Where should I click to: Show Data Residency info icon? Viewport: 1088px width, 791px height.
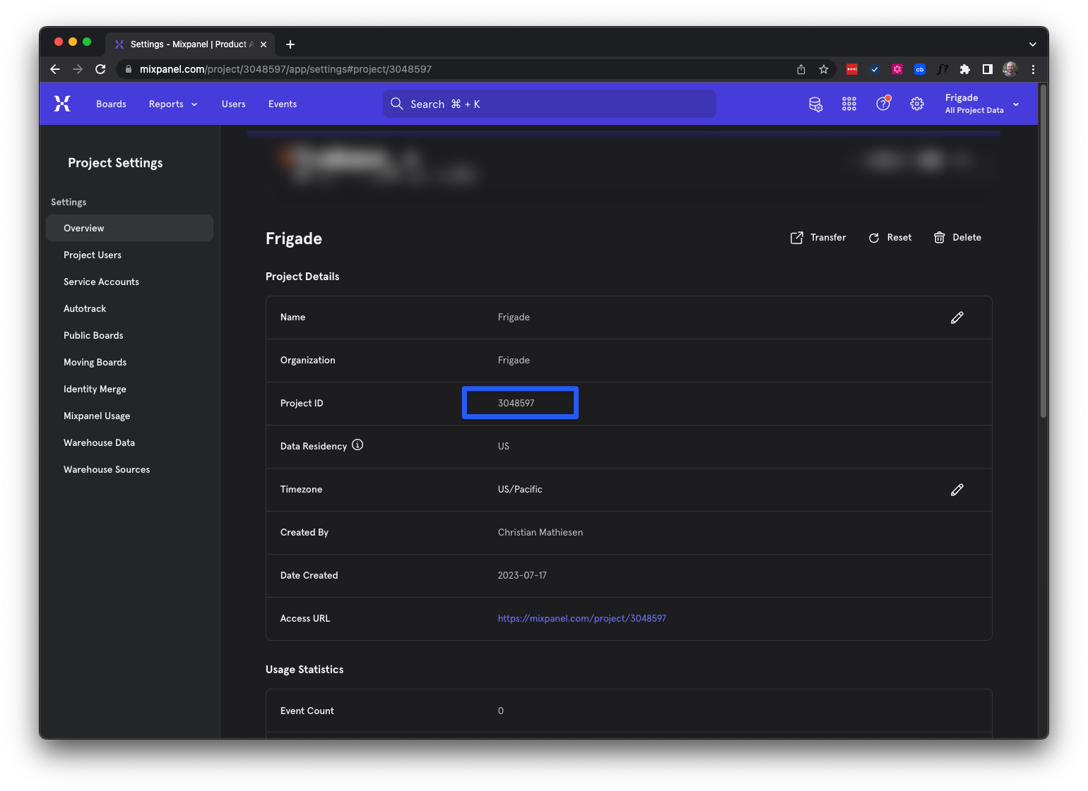[x=357, y=445]
